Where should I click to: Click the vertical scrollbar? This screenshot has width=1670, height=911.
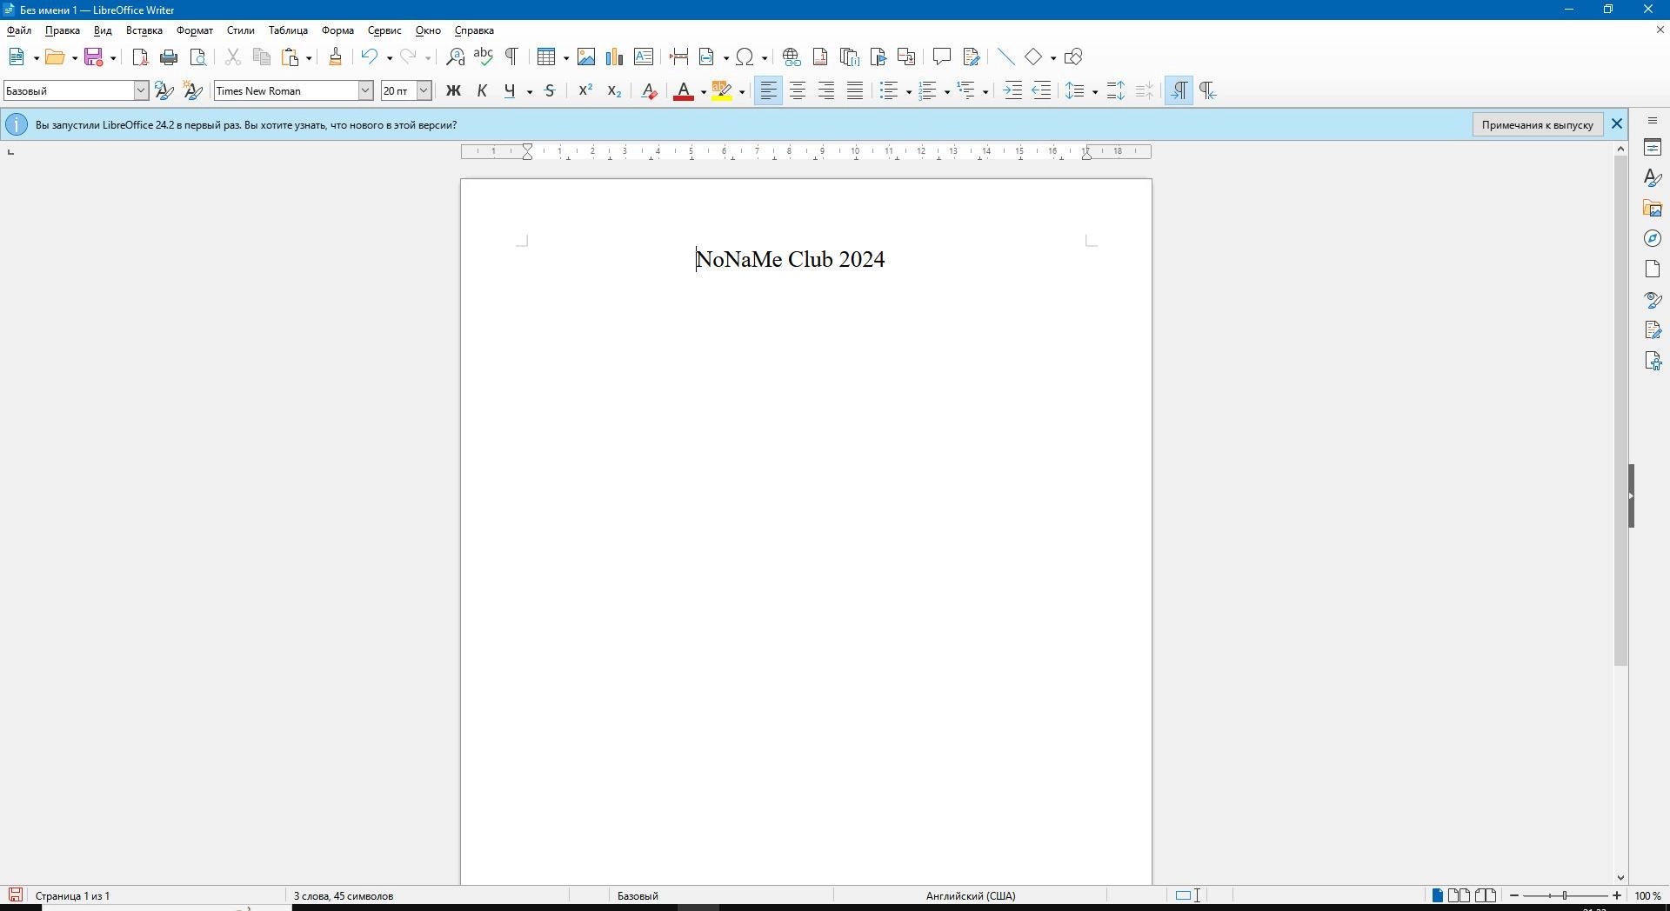coord(1620,410)
